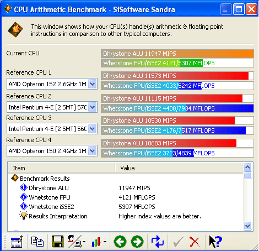Click the Options table icon in toolbar
259x251 pixels.
tap(17, 242)
